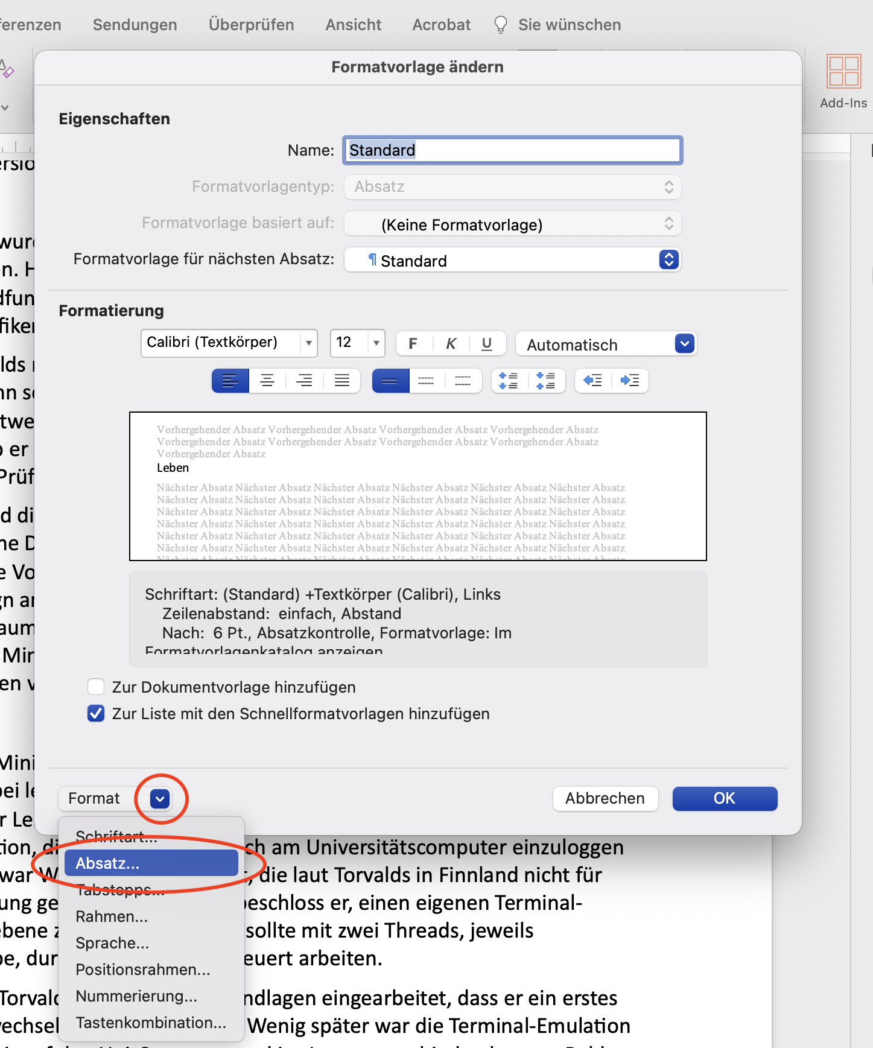Enable Zur Dokumentvorlage hinzufügen checkbox
873x1048 pixels.
pos(96,687)
